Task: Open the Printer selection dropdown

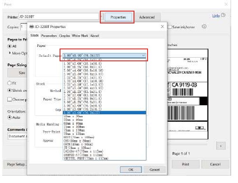Action: pyautogui.click(x=102, y=16)
